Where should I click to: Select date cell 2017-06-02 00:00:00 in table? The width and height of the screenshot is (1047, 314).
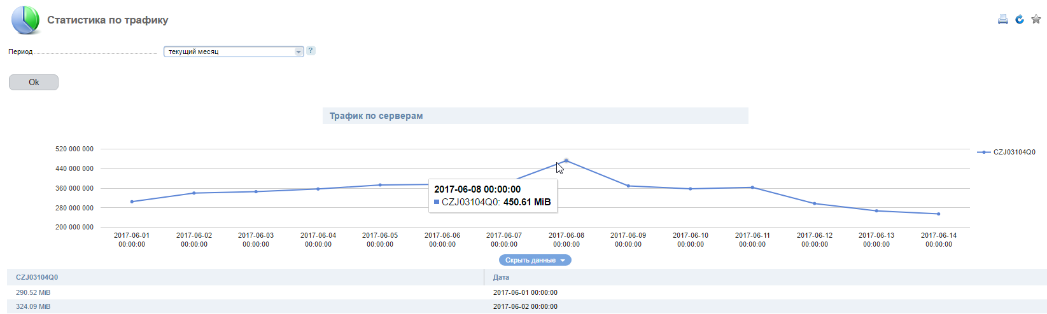pyautogui.click(x=525, y=306)
